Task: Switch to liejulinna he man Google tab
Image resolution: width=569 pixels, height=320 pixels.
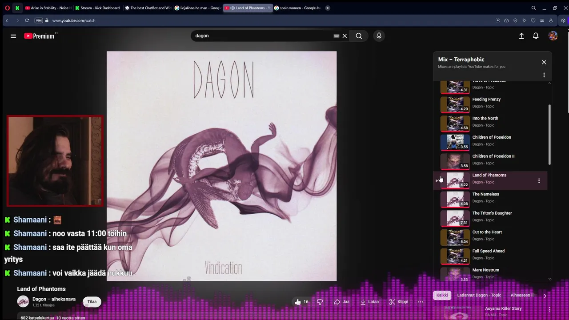Action: [x=198, y=8]
